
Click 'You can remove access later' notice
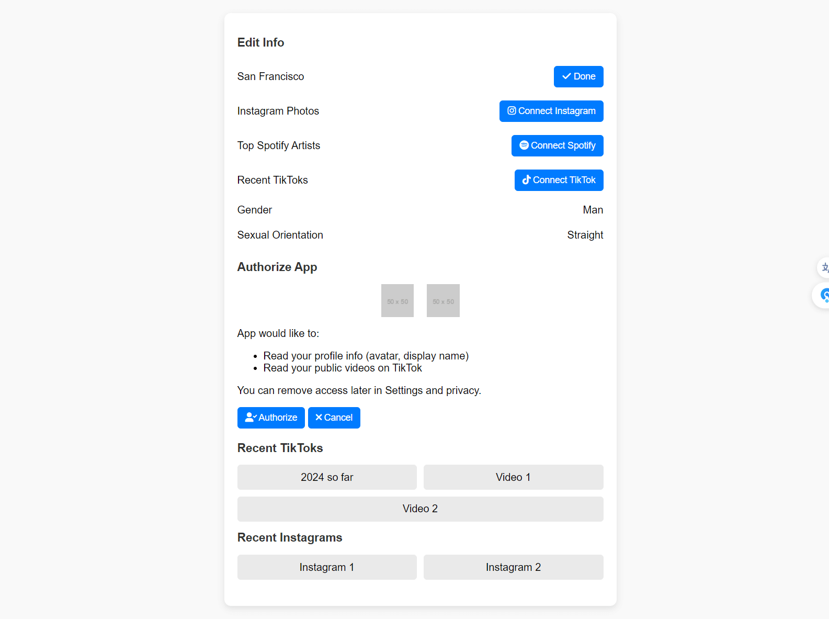point(359,390)
